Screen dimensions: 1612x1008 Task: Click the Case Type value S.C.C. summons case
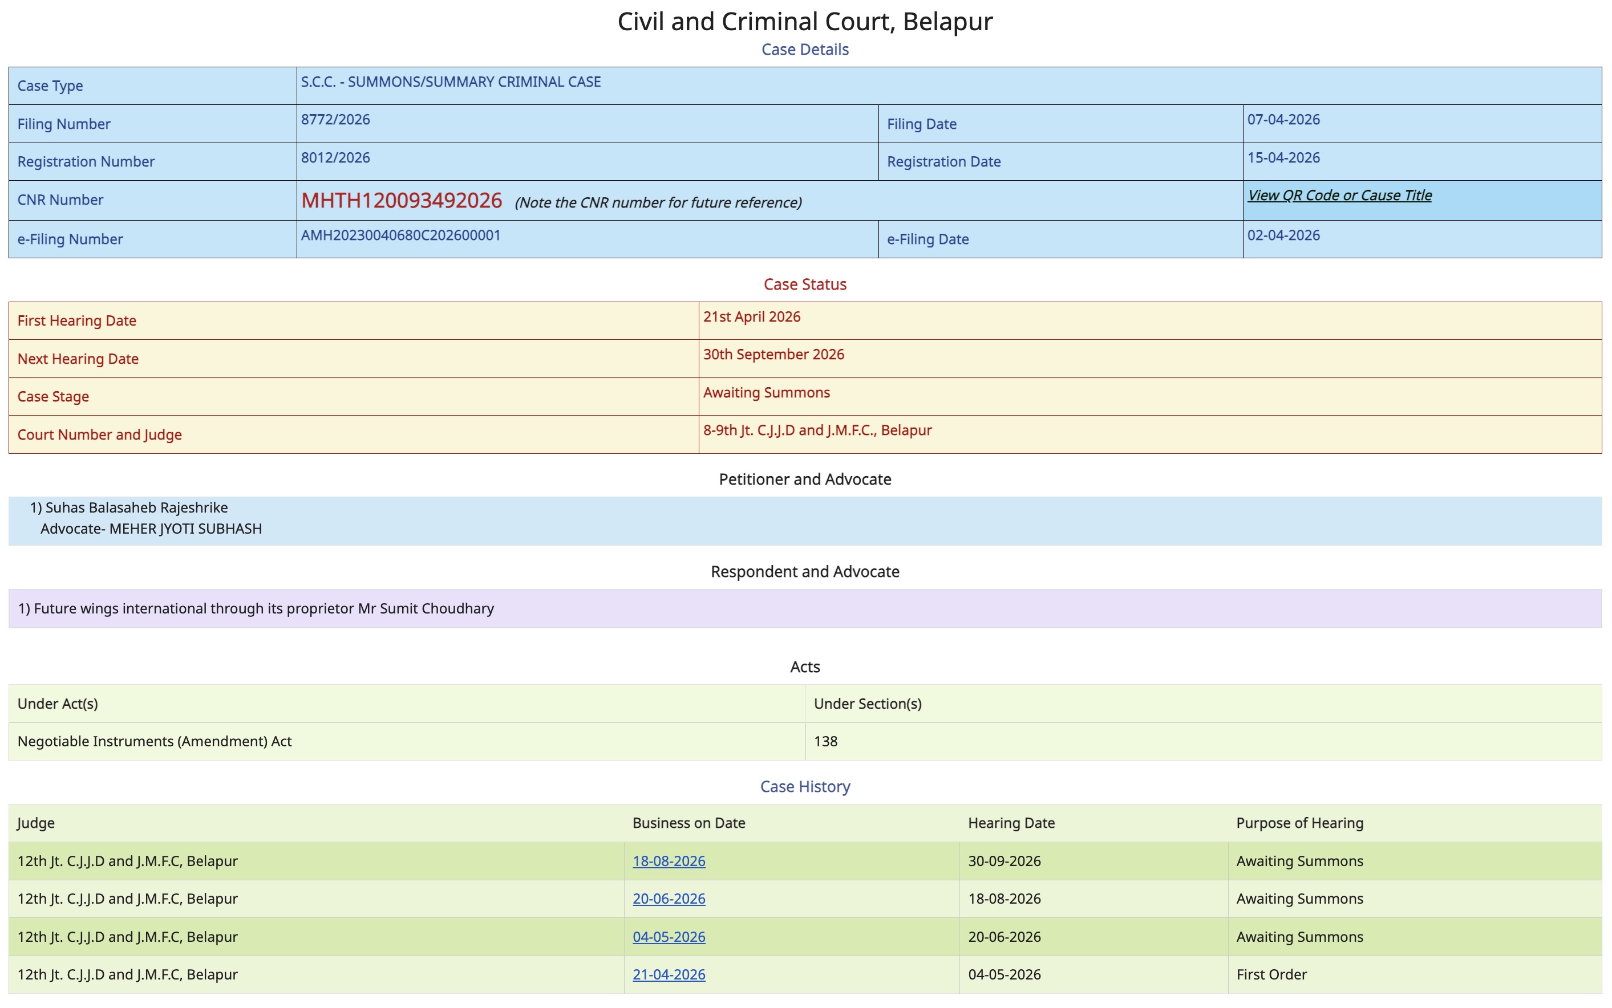(451, 82)
